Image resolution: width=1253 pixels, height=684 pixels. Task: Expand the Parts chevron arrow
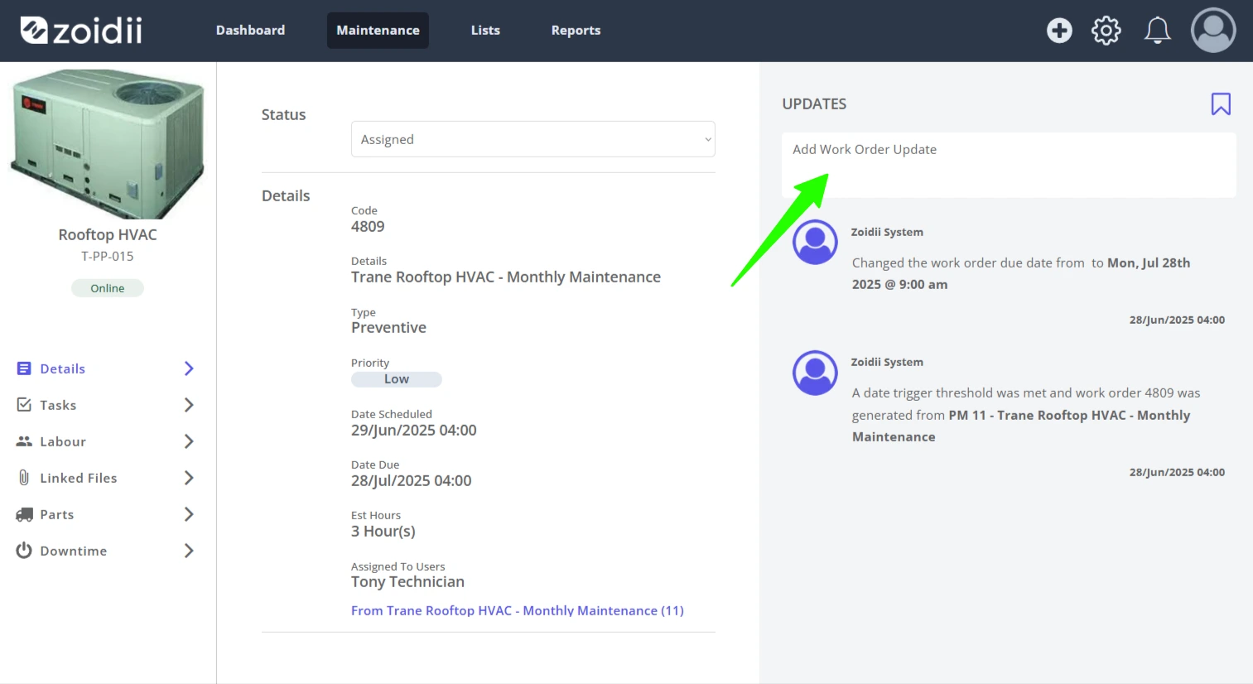tap(189, 514)
